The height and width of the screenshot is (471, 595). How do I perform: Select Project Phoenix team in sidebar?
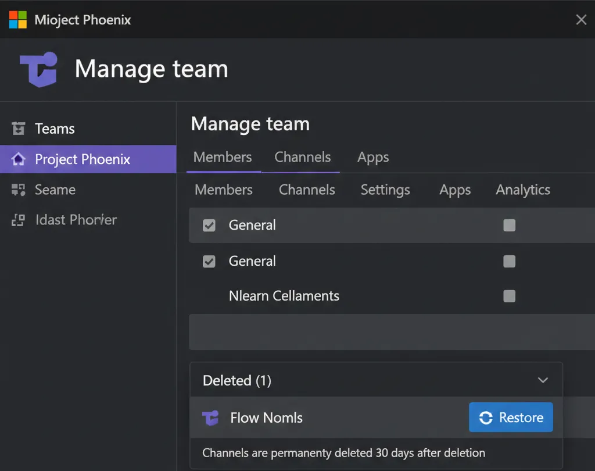click(x=83, y=159)
